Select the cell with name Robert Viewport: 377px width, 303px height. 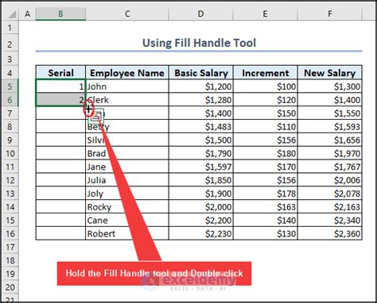point(127,234)
